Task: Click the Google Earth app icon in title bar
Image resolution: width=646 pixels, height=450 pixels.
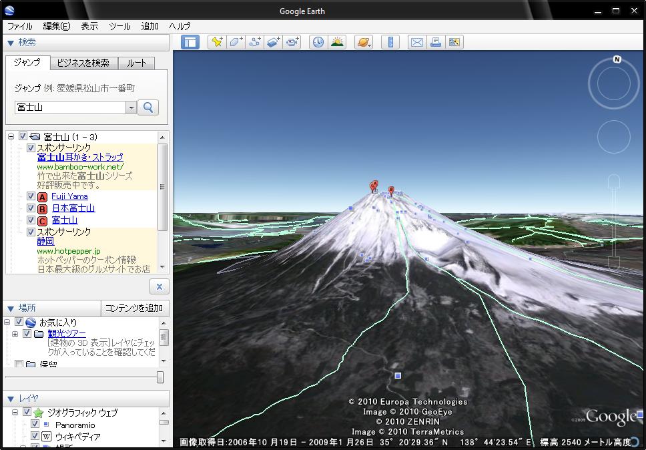Action: click(x=9, y=10)
